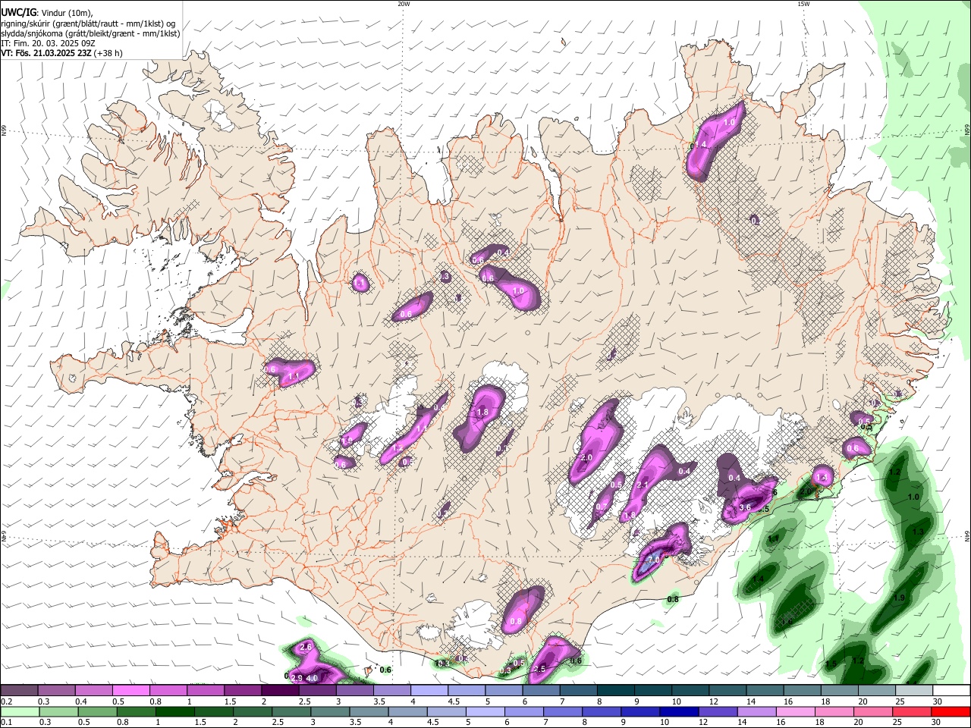Click the 2.1 precipitation value on the map
Screen dimensions: 971x728
(x=642, y=485)
